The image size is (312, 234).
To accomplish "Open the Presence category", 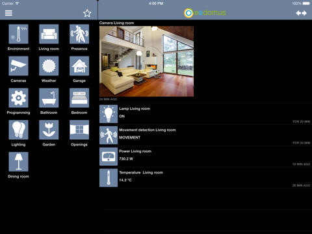I will coord(79,34).
